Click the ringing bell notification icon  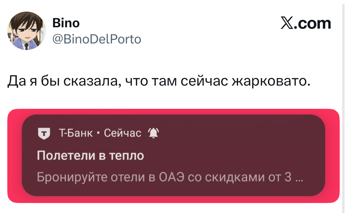[x=154, y=133]
